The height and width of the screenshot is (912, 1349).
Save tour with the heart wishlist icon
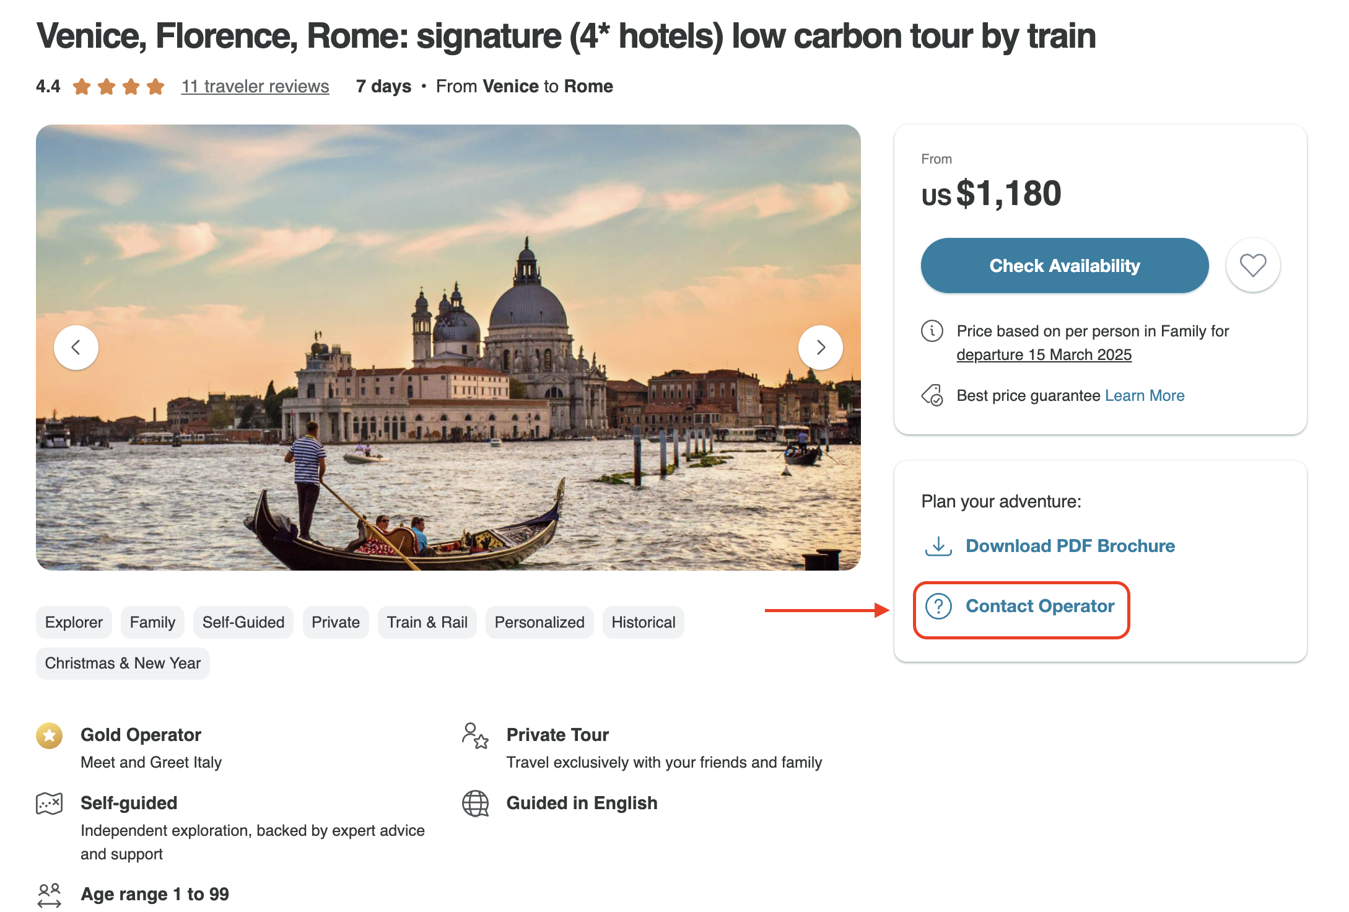coord(1252,266)
